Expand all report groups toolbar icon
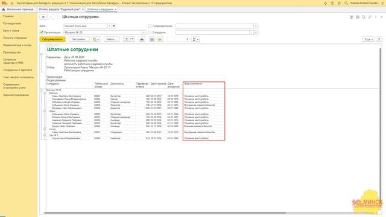386x217 pixels. point(126,39)
